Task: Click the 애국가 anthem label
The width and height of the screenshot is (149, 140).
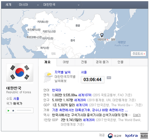Action: click(x=18, y=104)
